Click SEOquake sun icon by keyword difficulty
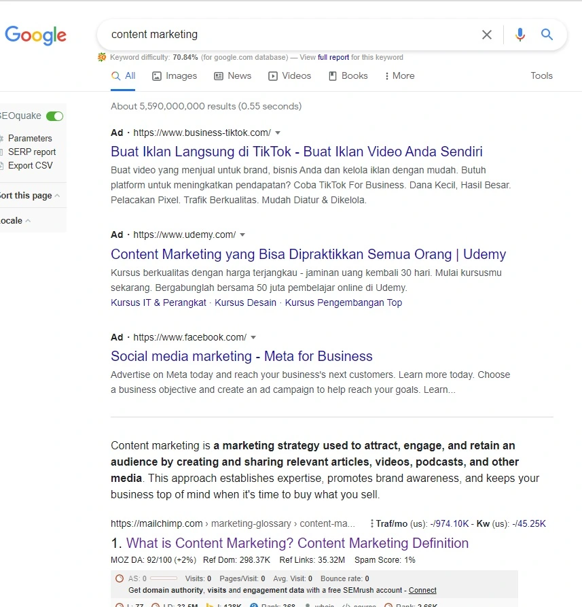 102,57
